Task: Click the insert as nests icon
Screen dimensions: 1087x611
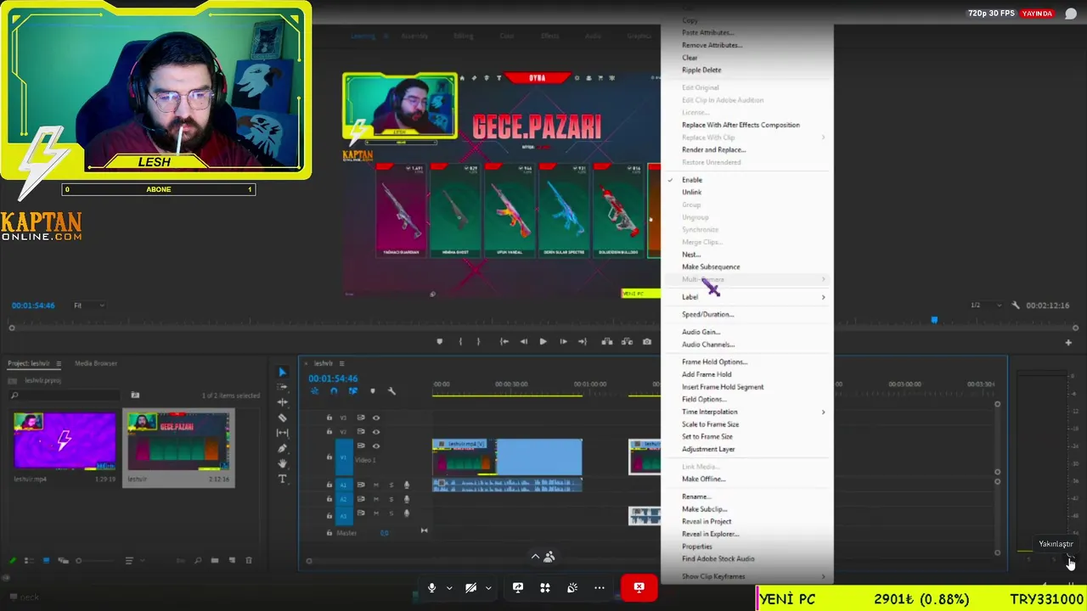Action: coord(314,391)
